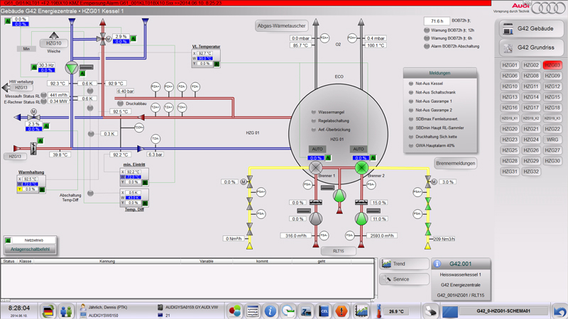Expand the Brennermeldungen panel
Screen dimensions: 568x319
pyautogui.click(x=455, y=163)
